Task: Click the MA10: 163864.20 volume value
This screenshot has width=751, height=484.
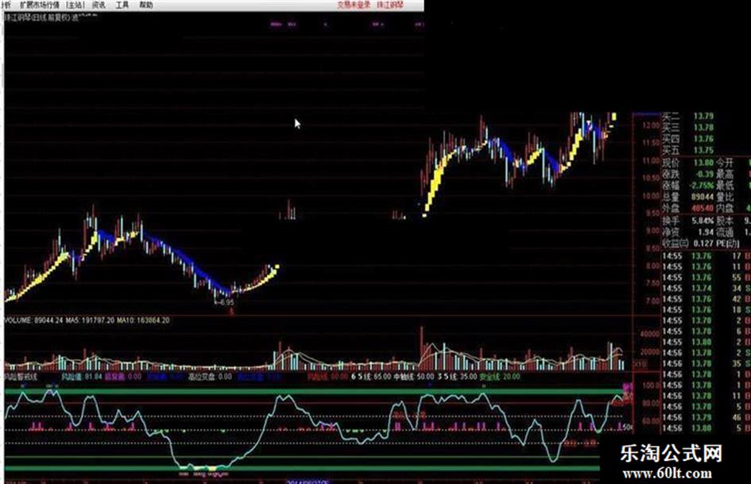Action: click(144, 320)
